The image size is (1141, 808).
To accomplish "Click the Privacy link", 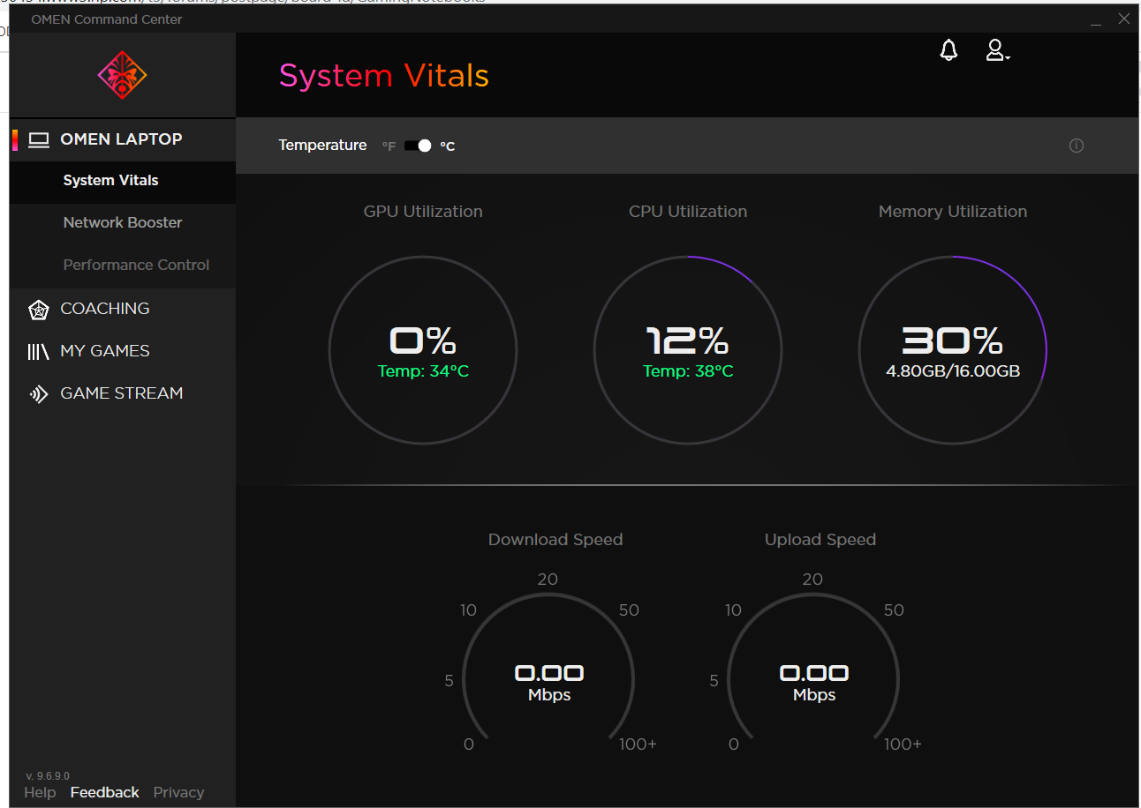I will point(178,792).
